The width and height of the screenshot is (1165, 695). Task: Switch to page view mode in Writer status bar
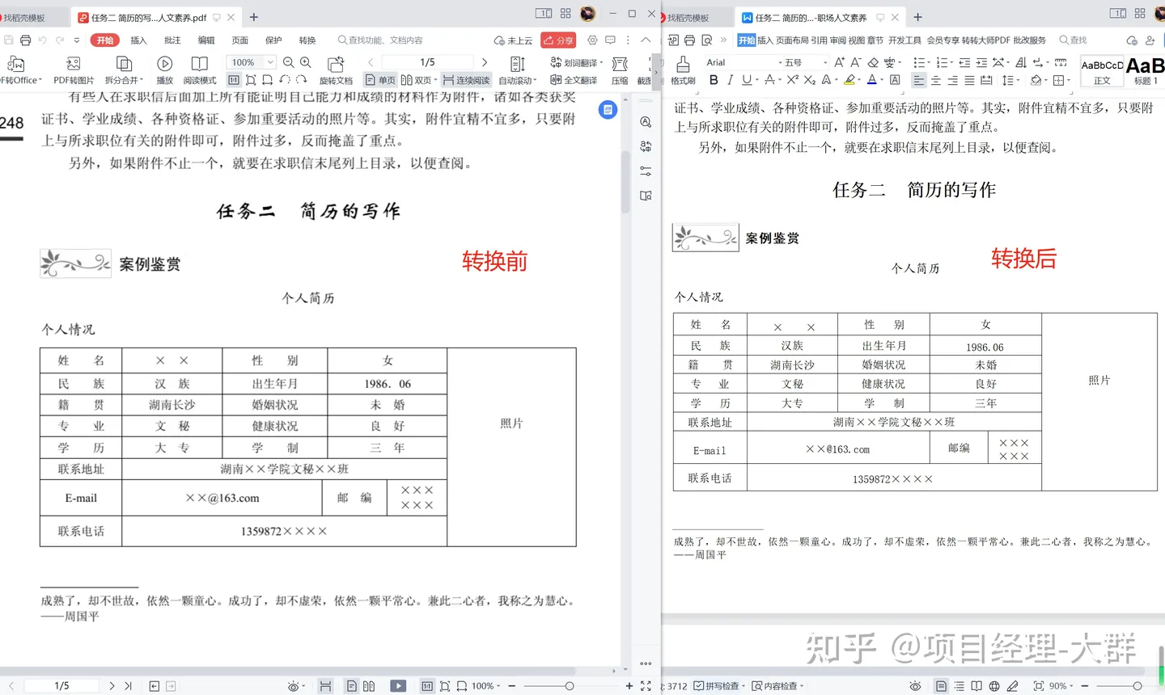[x=941, y=685]
